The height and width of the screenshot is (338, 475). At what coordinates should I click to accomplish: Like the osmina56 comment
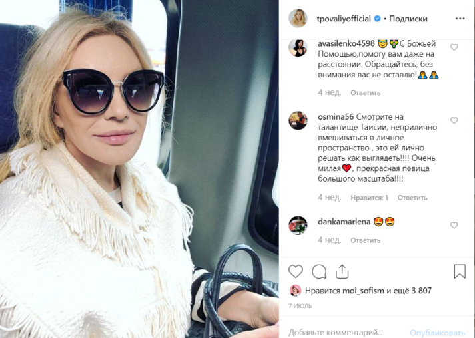point(454,120)
